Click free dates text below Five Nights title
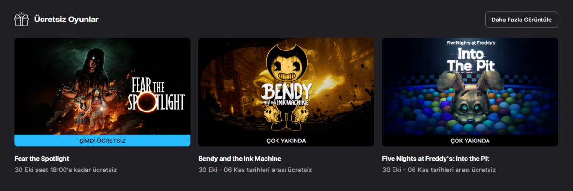The width and height of the screenshot is (573, 191). click(x=439, y=170)
